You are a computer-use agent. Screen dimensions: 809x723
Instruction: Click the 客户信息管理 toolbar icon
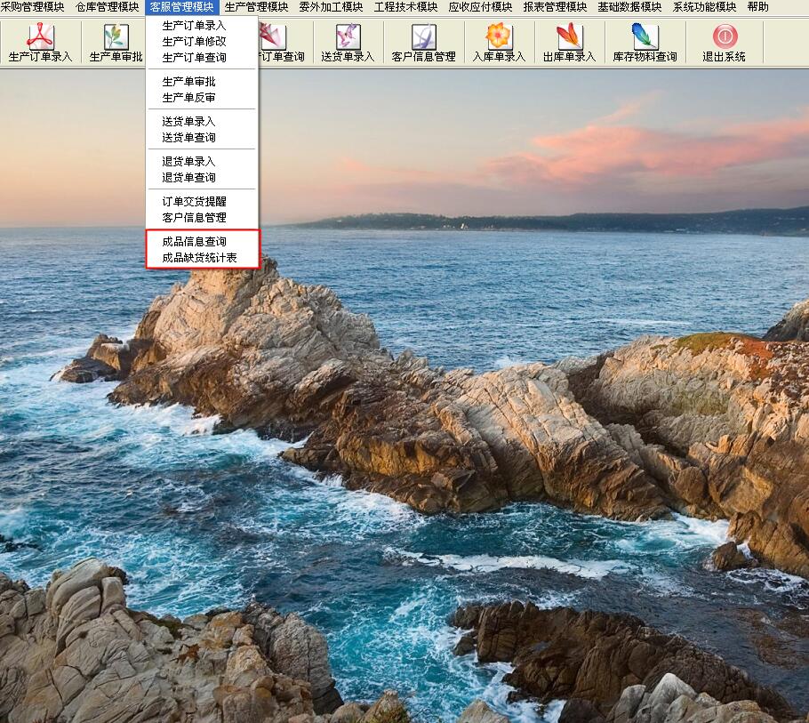tap(423, 37)
